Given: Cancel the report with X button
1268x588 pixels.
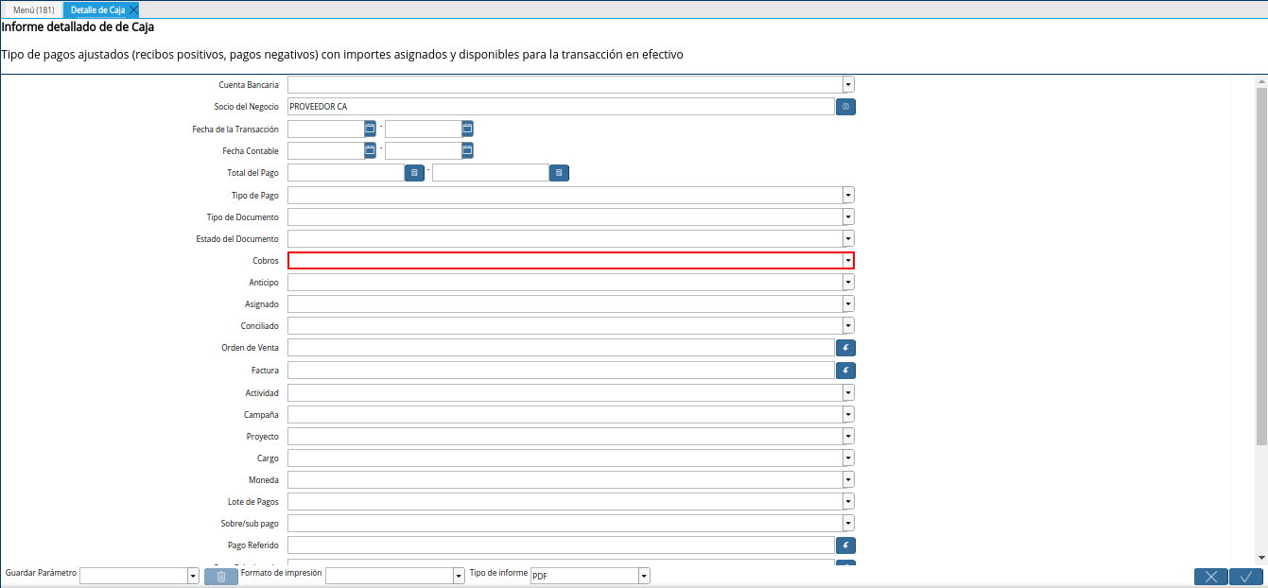Looking at the screenshot, I should (x=1211, y=577).
